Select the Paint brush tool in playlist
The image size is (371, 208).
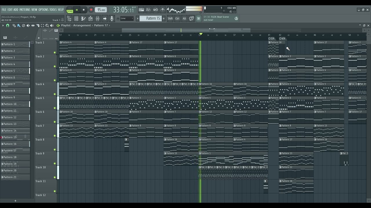19,26
